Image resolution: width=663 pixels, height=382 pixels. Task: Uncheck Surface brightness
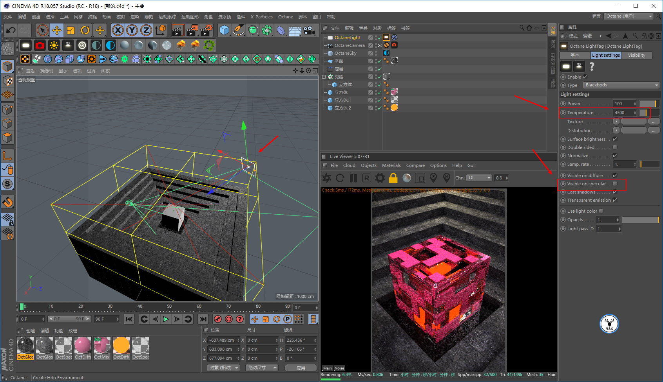point(615,139)
